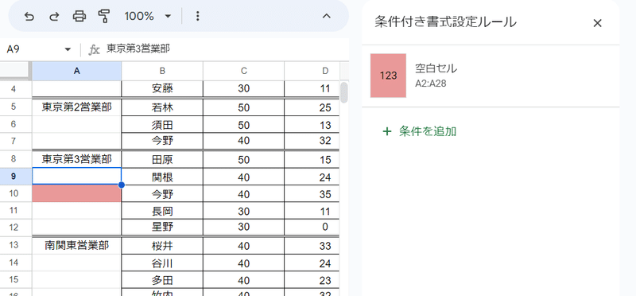Click cell 若林
The image size is (636, 296).
pos(162,107)
